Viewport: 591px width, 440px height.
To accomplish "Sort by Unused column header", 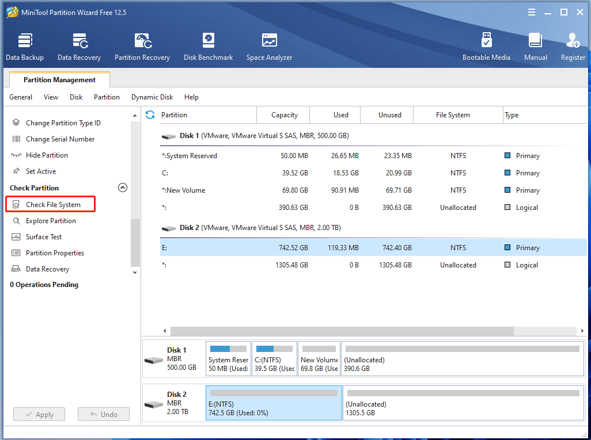I will point(387,115).
